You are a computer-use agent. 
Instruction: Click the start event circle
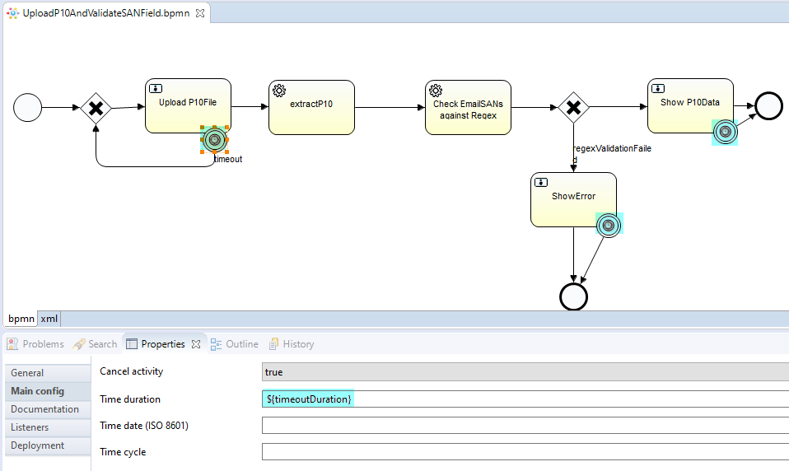(x=27, y=107)
